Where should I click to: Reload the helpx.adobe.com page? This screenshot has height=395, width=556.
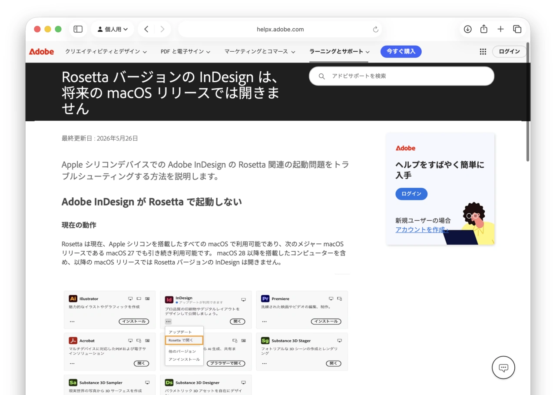(376, 30)
